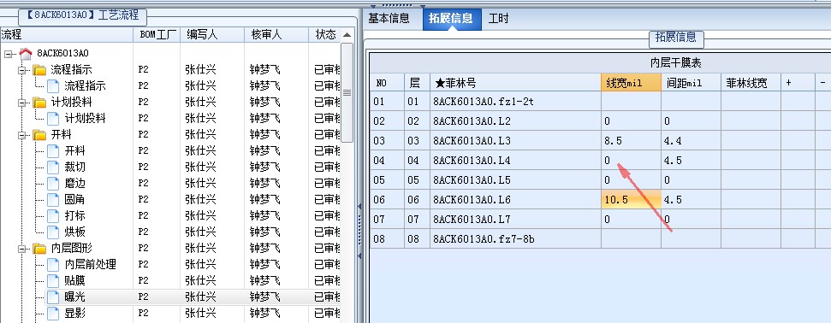Click the 计划投料 folder icon
Screen dimensions: 831x323
39,103
